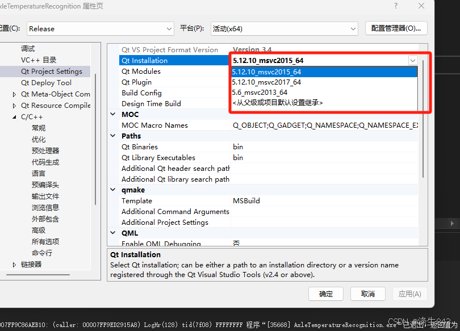Screen dimensions: 460x331
Task: Select Additional Qt header search path row
Action: (269, 169)
